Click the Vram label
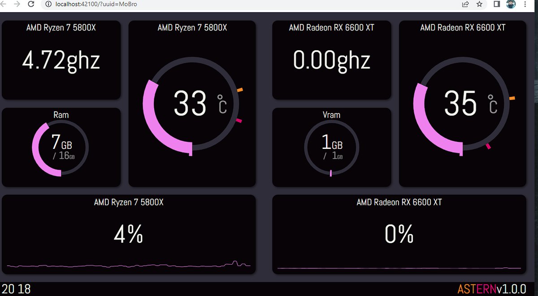This screenshot has height=296, width=538. coord(331,115)
